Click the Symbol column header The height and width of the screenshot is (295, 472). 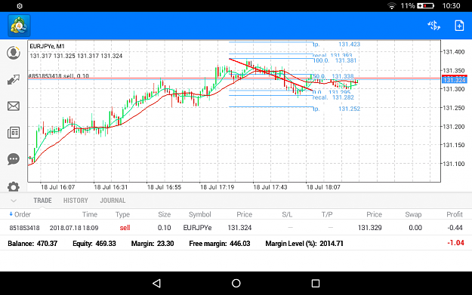199,214
